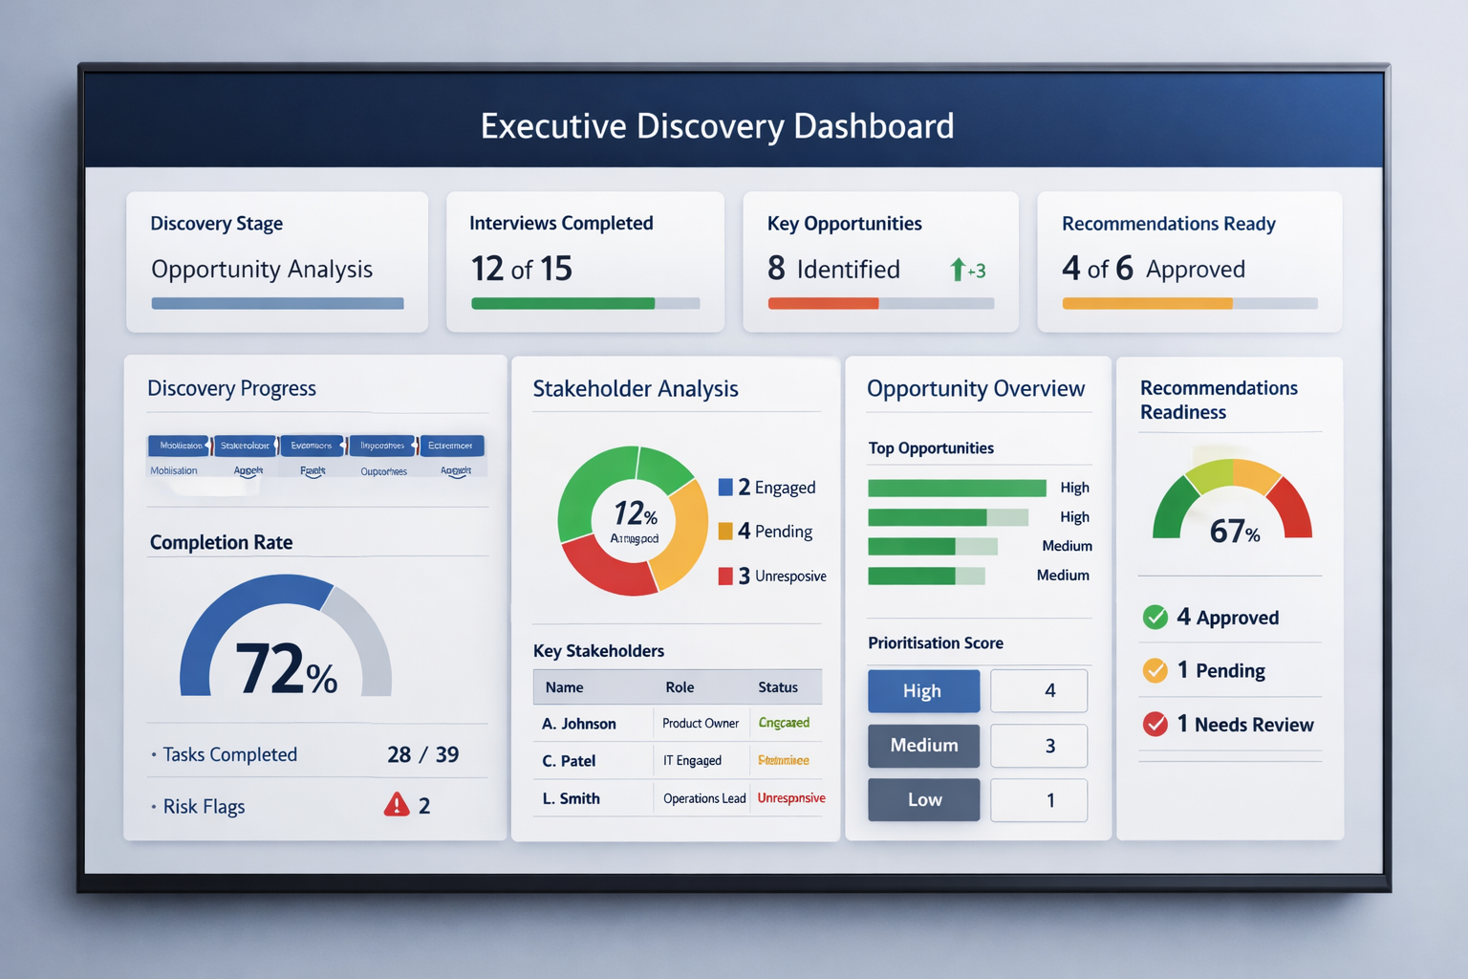Click the Opportunity Overview panel heading
The width and height of the screenshot is (1468, 979).
click(976, 388)
